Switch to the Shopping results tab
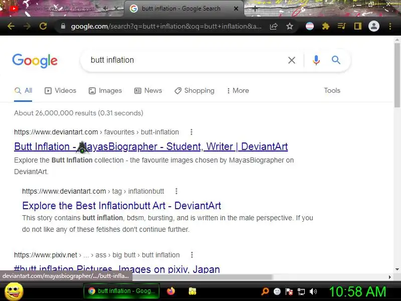The height and width of the screenshot is (301, 401). 194,91
